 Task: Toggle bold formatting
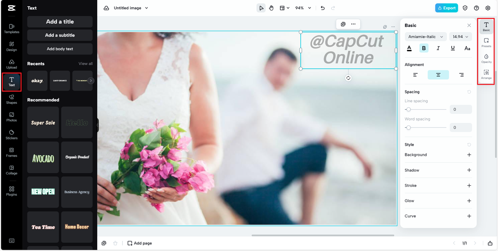424,48
